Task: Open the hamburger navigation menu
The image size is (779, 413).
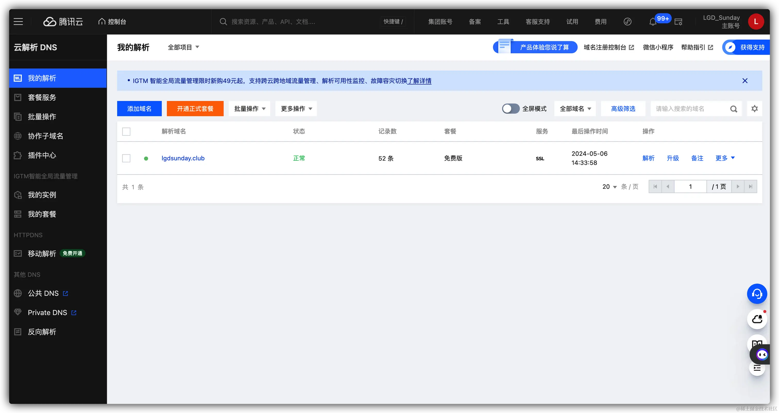Action: tap(18, 21)
